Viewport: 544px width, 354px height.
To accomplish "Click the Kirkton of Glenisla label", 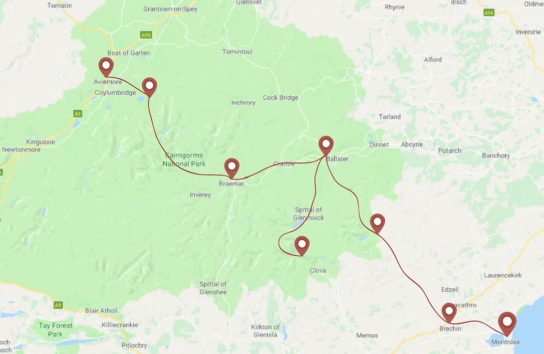I will [265, 331].
